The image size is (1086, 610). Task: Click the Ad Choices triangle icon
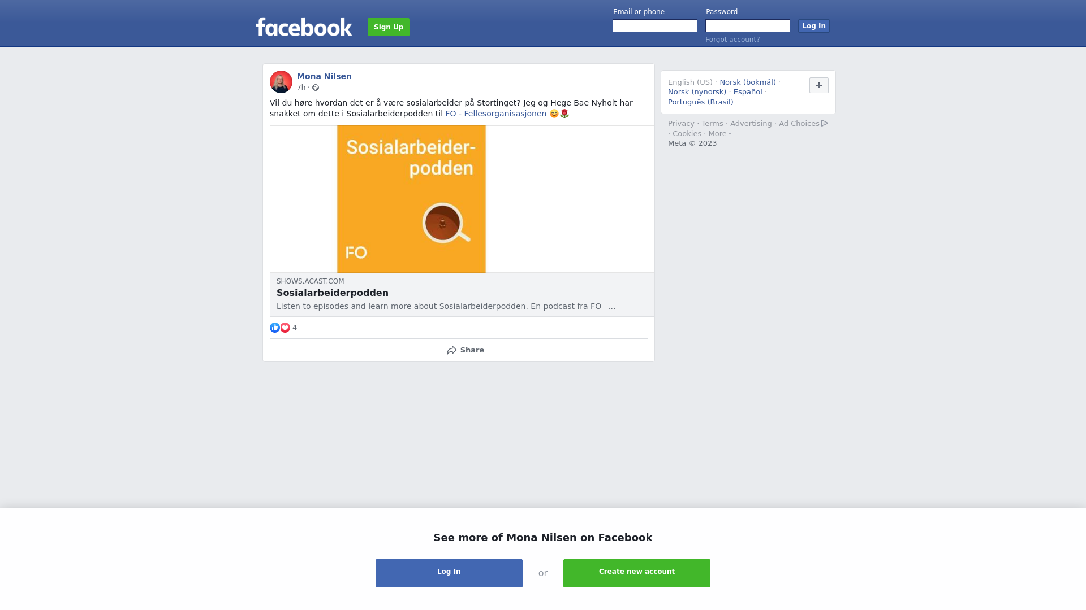[x=825, y=123]
